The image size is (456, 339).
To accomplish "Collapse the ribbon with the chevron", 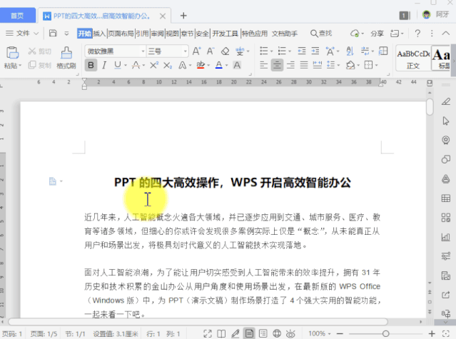I will click(x=446, y=34).
